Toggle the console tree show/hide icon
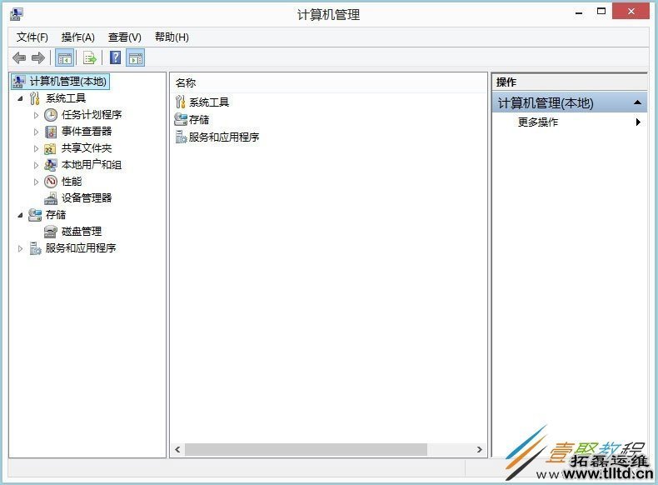This screenshot has width=658, height=485. click(65, 58)
